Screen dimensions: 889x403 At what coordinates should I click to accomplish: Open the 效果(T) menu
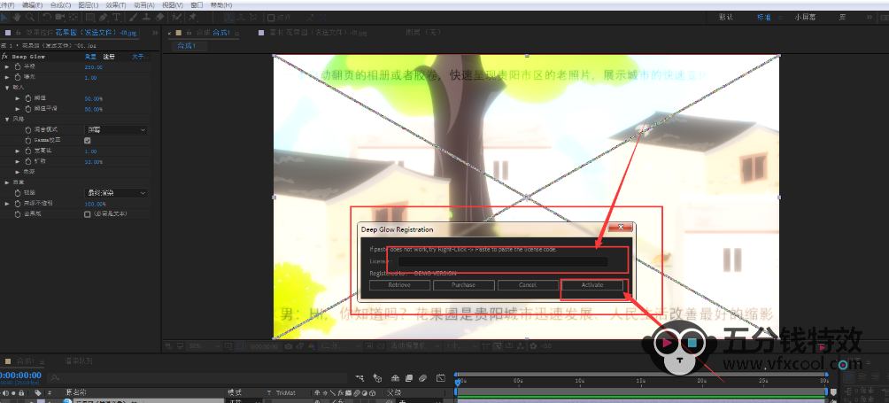116,5
